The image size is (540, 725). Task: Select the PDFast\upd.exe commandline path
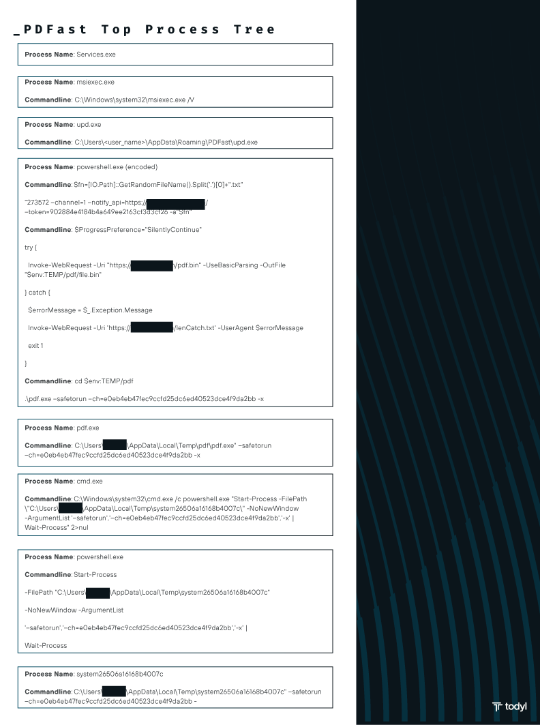point(141,142)
